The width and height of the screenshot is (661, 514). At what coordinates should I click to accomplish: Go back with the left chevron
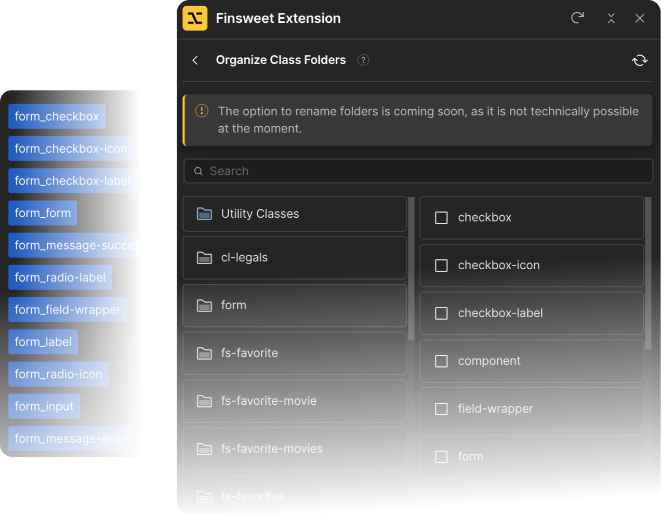[x=195, y=60]
